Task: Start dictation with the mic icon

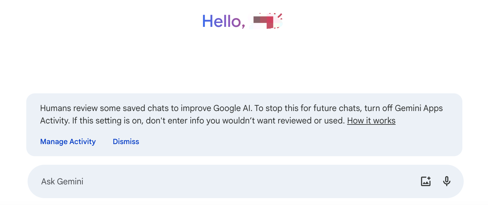Action: [x=446, y=181]
